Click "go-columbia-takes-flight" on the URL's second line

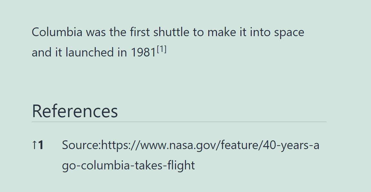tap(128, 166)
